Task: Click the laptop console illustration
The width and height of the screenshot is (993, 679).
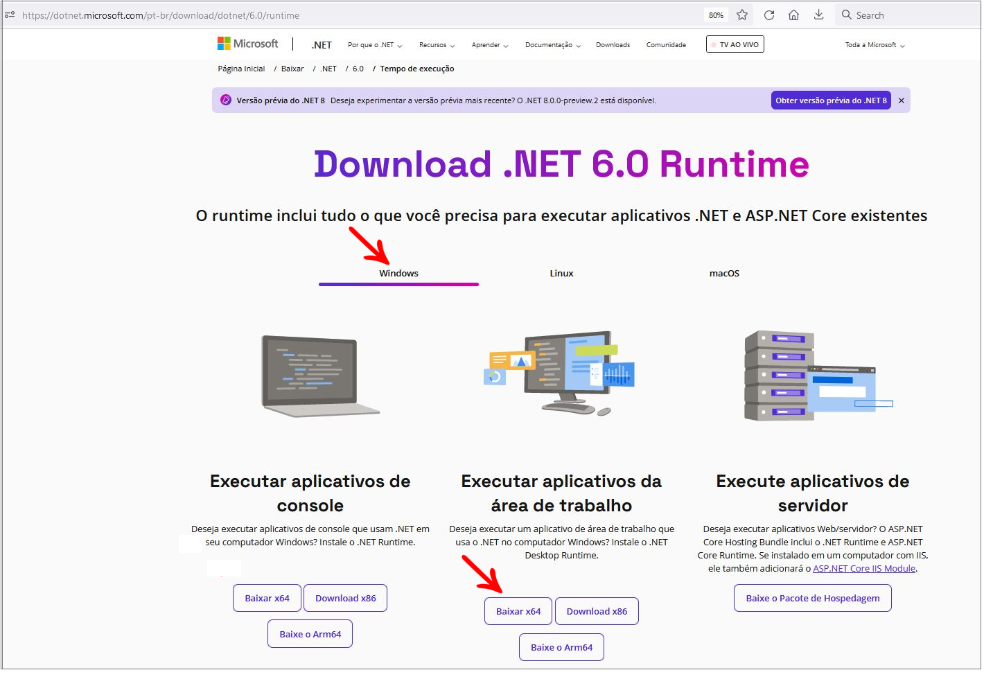Action: coord(320,376)
